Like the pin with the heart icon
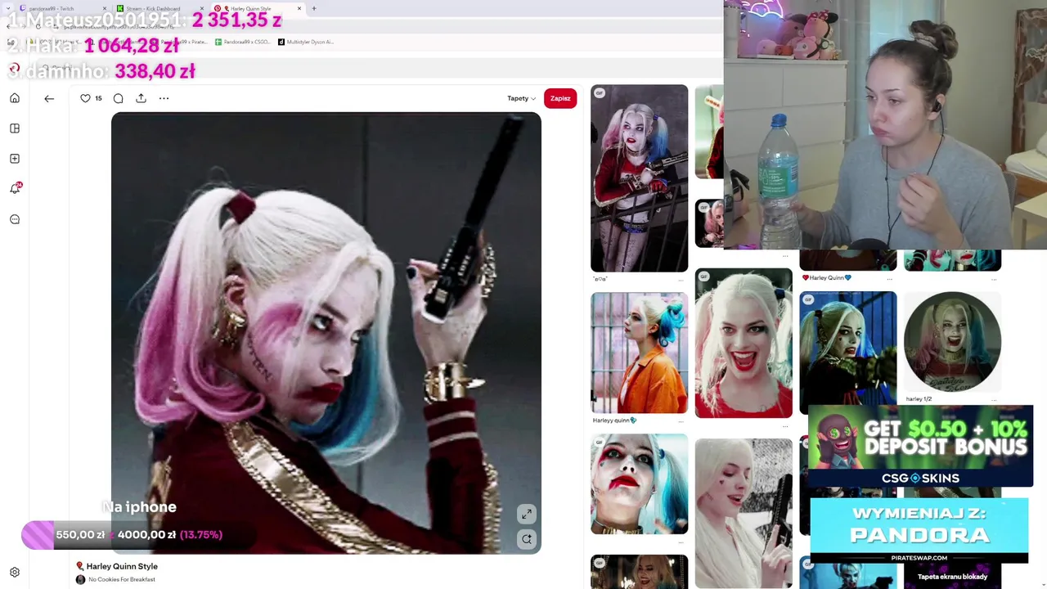 click(85, 98)
